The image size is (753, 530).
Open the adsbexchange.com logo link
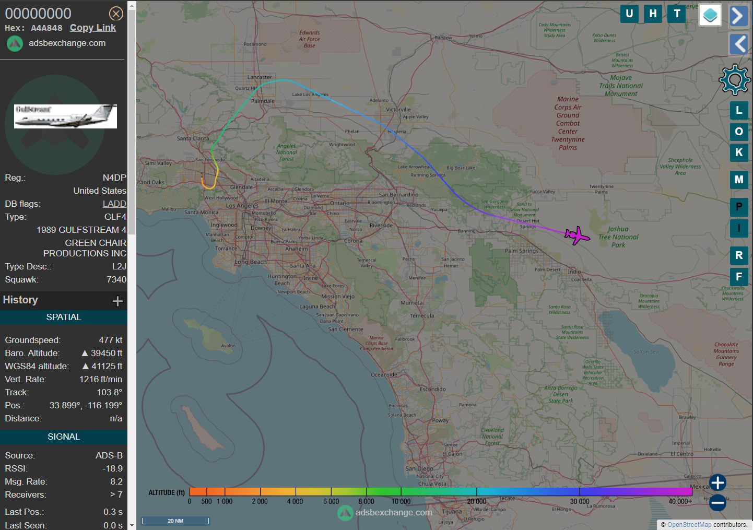click(x=56, y=43)
